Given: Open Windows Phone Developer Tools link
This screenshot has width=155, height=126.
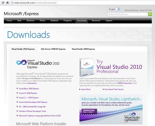Looking at the screenshot, I should tap(32, 111).
